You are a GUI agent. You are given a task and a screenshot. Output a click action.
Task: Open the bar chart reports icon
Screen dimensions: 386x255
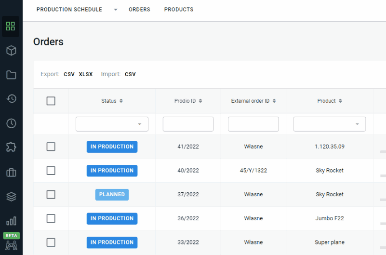pos(11,221)
